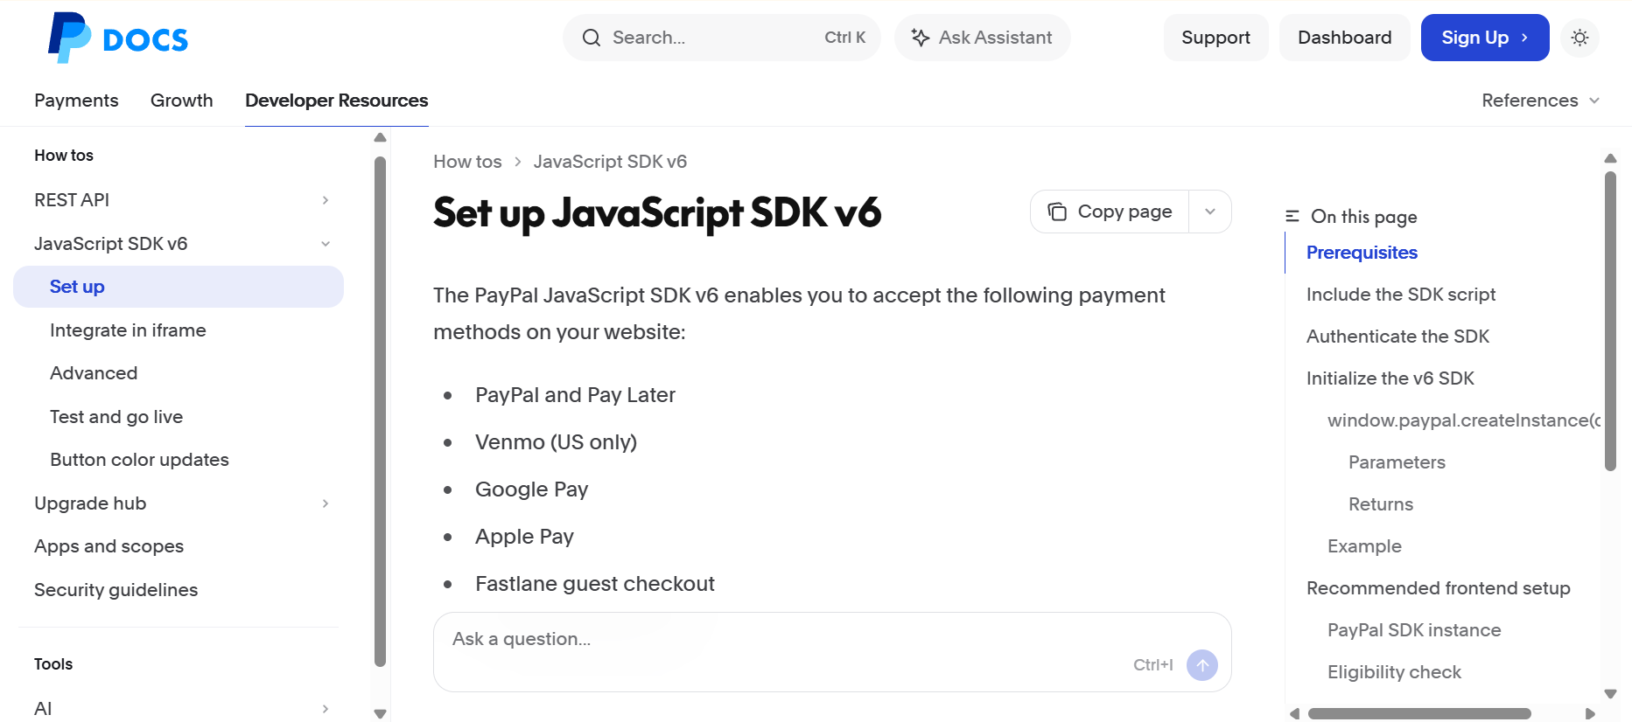Jump to Returns section

point(1381,504)
